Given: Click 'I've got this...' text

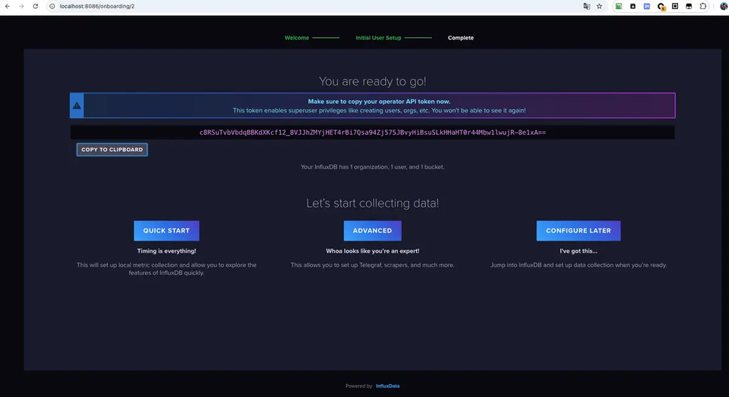Looking at the screenshot, I should click(579, 251).
